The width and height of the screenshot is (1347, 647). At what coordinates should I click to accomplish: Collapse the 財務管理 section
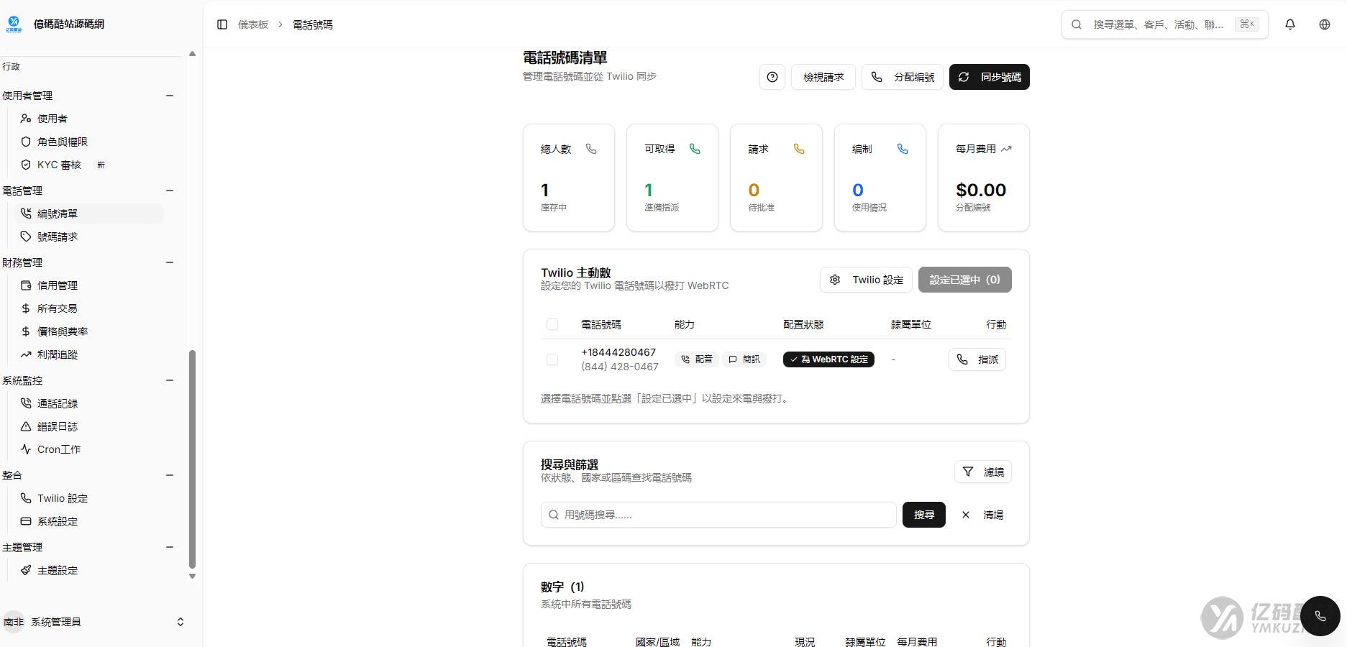coord(170,262)
